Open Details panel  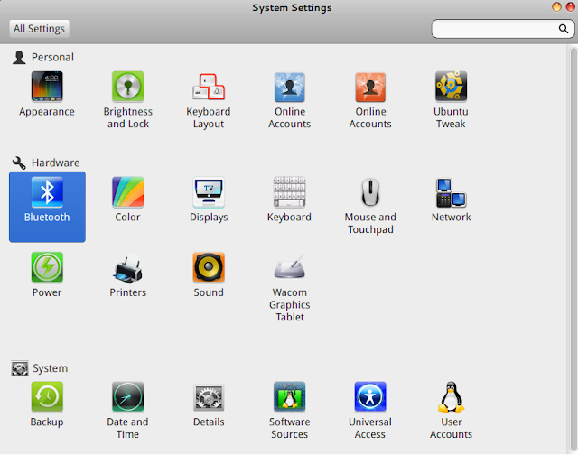[209, 404]
